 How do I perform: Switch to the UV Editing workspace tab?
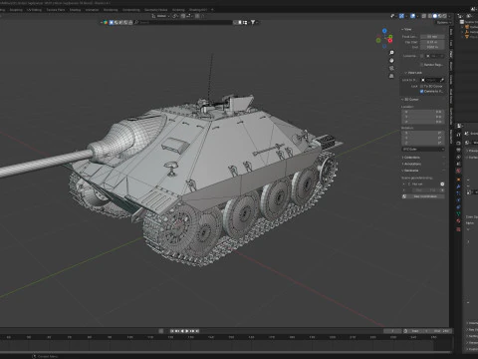point(34,10)
